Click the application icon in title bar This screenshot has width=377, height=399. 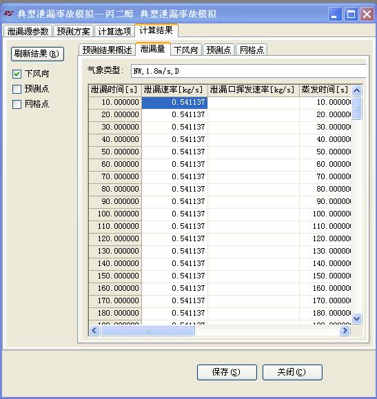click(x=9, y=13)
